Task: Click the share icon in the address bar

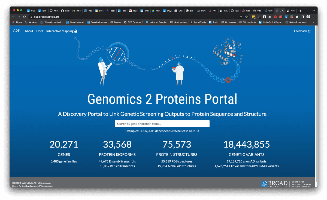Action: click(241, 17)
